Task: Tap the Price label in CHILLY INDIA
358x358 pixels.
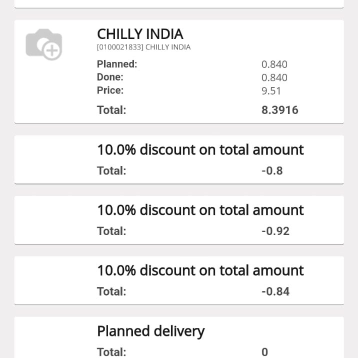Action: pyautogui.click(x=110, y=90)
